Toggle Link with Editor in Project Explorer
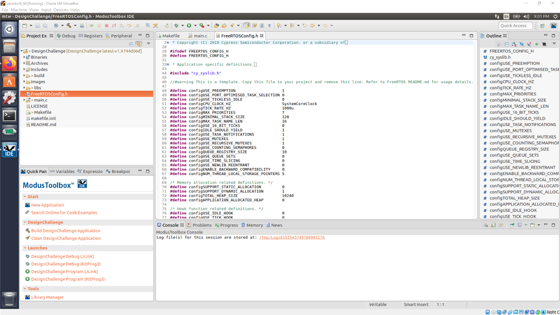 139,44
